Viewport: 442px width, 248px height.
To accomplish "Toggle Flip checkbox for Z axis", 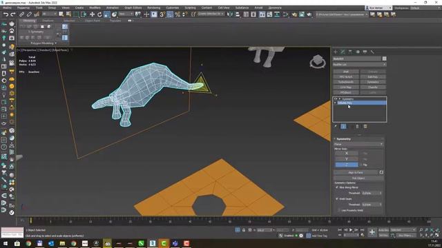I will coord(361,165).
